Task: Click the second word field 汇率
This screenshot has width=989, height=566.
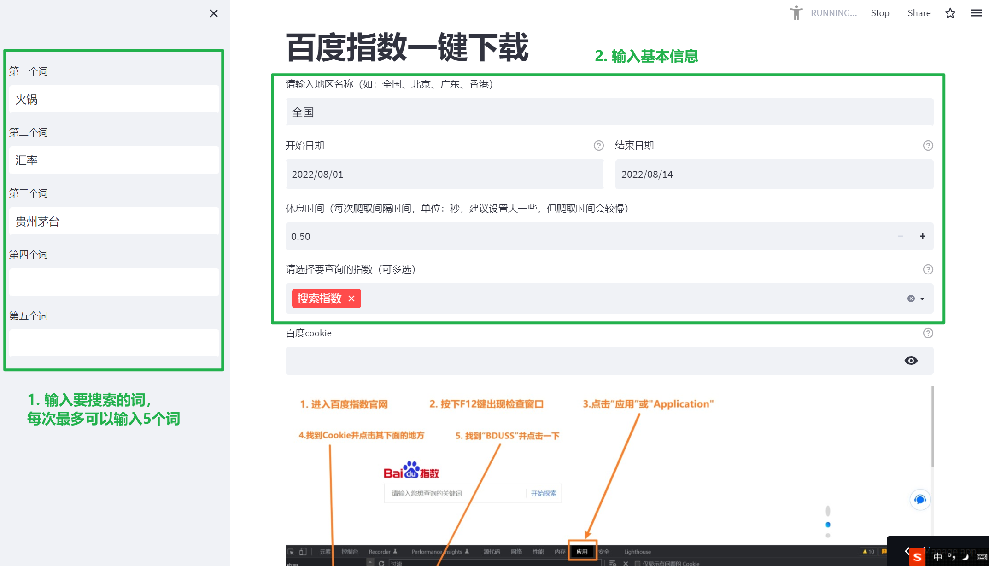Action: (114, 160)
